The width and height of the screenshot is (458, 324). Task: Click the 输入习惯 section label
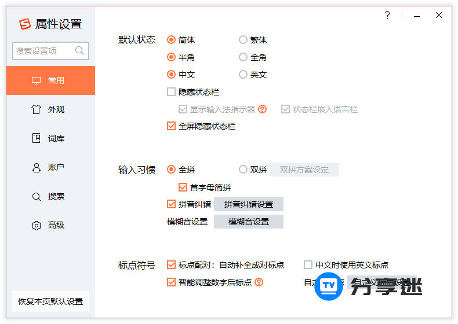(x=137, y=170)
